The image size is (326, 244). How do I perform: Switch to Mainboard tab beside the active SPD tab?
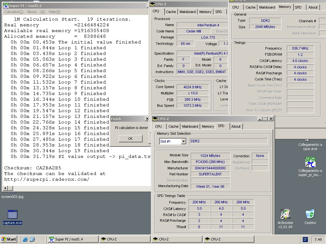(x=190, y=126)
